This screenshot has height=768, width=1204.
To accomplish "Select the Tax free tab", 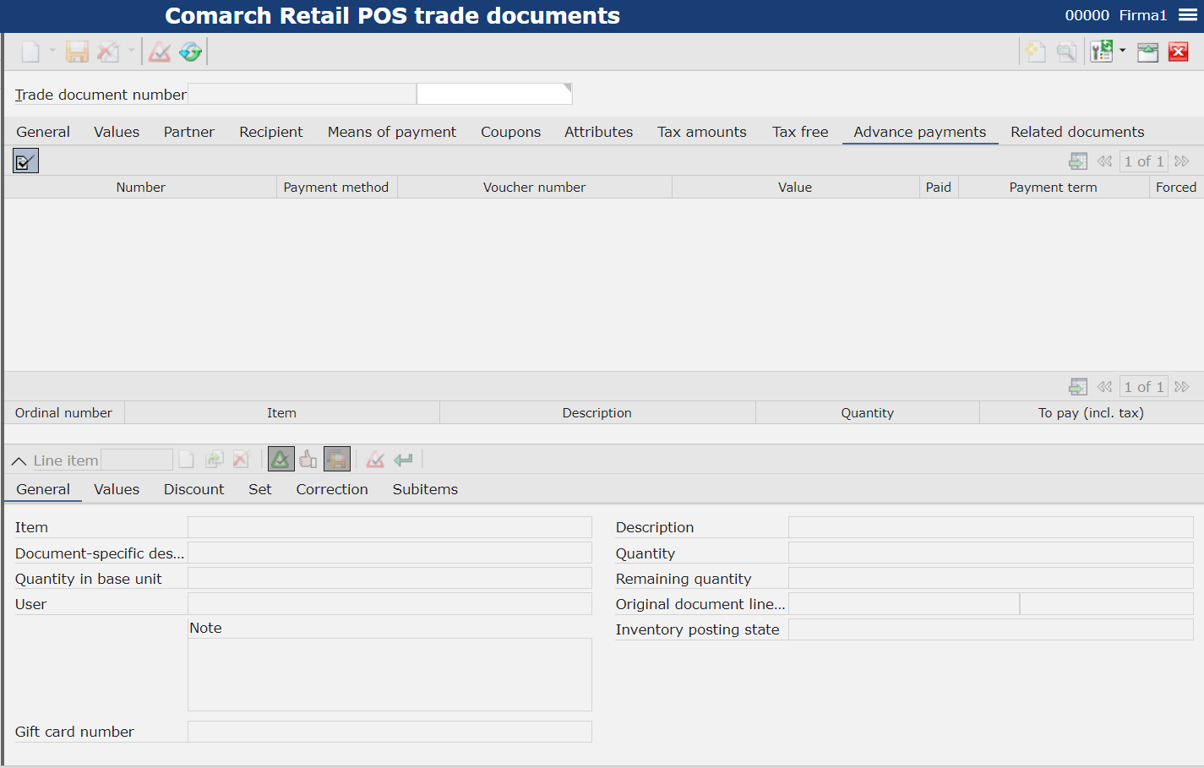I will [800, 132].
